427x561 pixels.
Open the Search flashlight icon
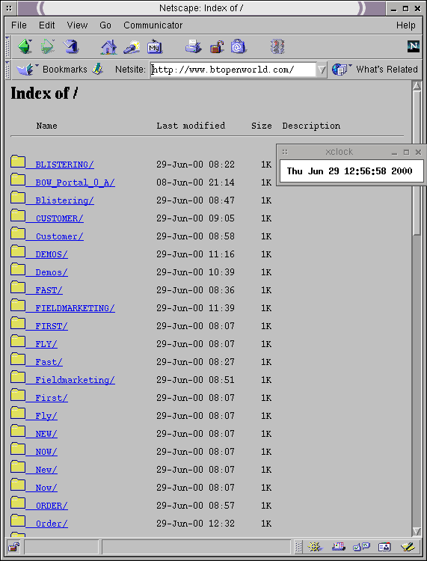pyautogui.click(x=132, y=47)
